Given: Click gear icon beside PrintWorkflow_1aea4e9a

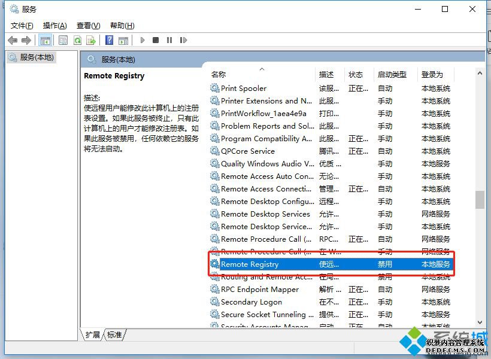Looking at the screenshot, I should (214, 113).
